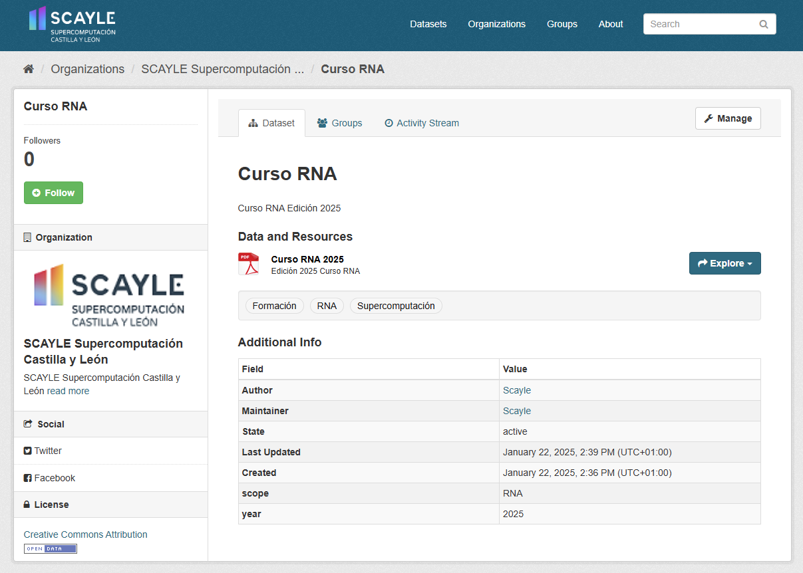
Task: Click the read more link
Action: pyautogui.click(x=68, y=391)
